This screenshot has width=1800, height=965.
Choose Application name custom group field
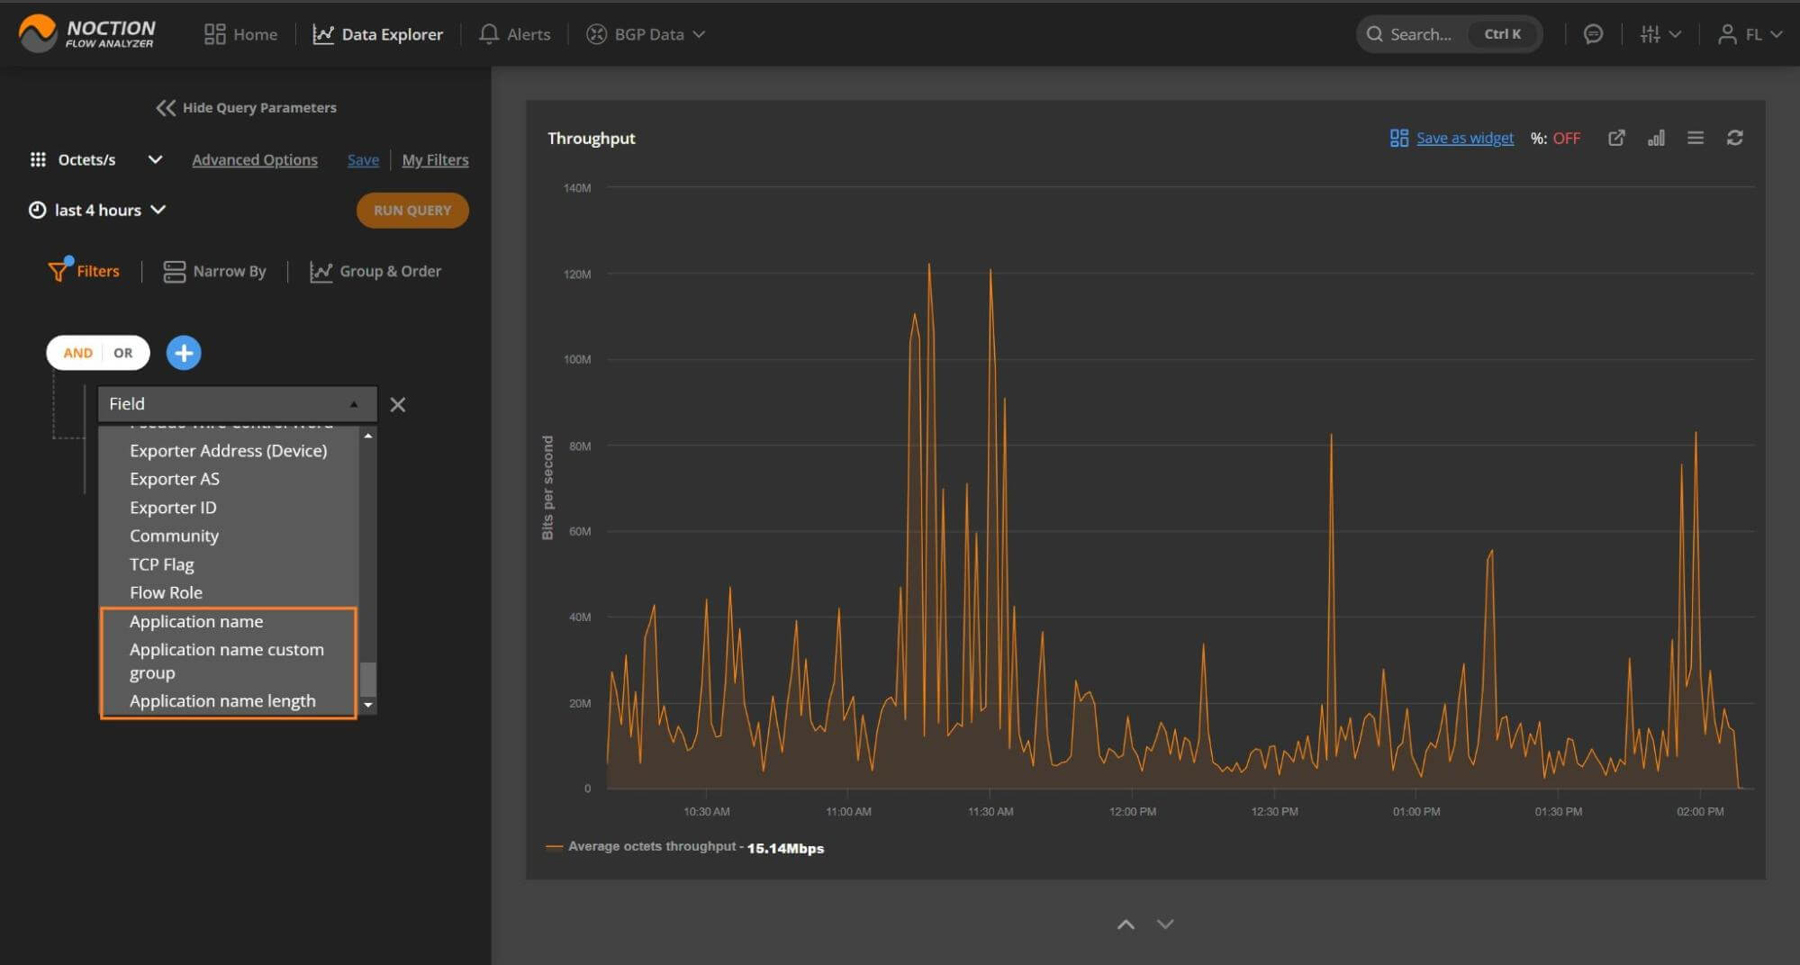tap(227, 661)
